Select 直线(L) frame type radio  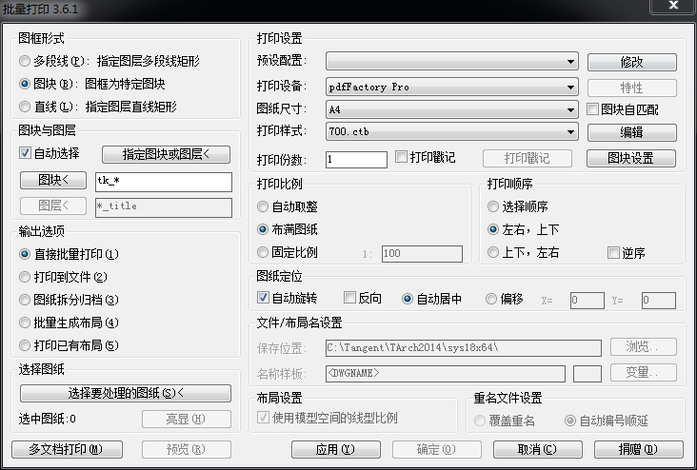pyautogui.click(x=25, y=107)
